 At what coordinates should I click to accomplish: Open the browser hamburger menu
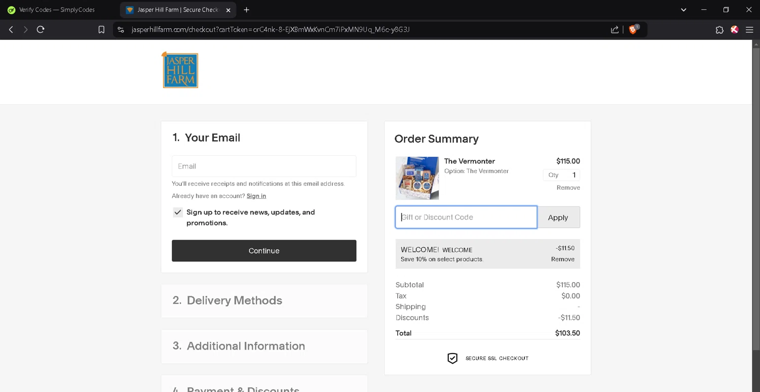pyautogui.click(x=749, y=30)
